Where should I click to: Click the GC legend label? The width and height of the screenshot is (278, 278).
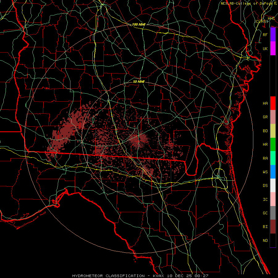pos(265,213)
